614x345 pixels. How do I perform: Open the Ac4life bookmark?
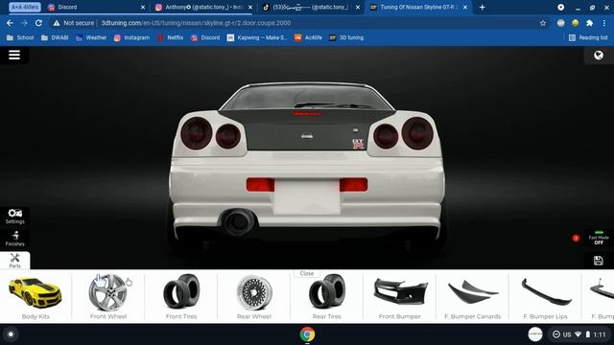coord(308,37)
